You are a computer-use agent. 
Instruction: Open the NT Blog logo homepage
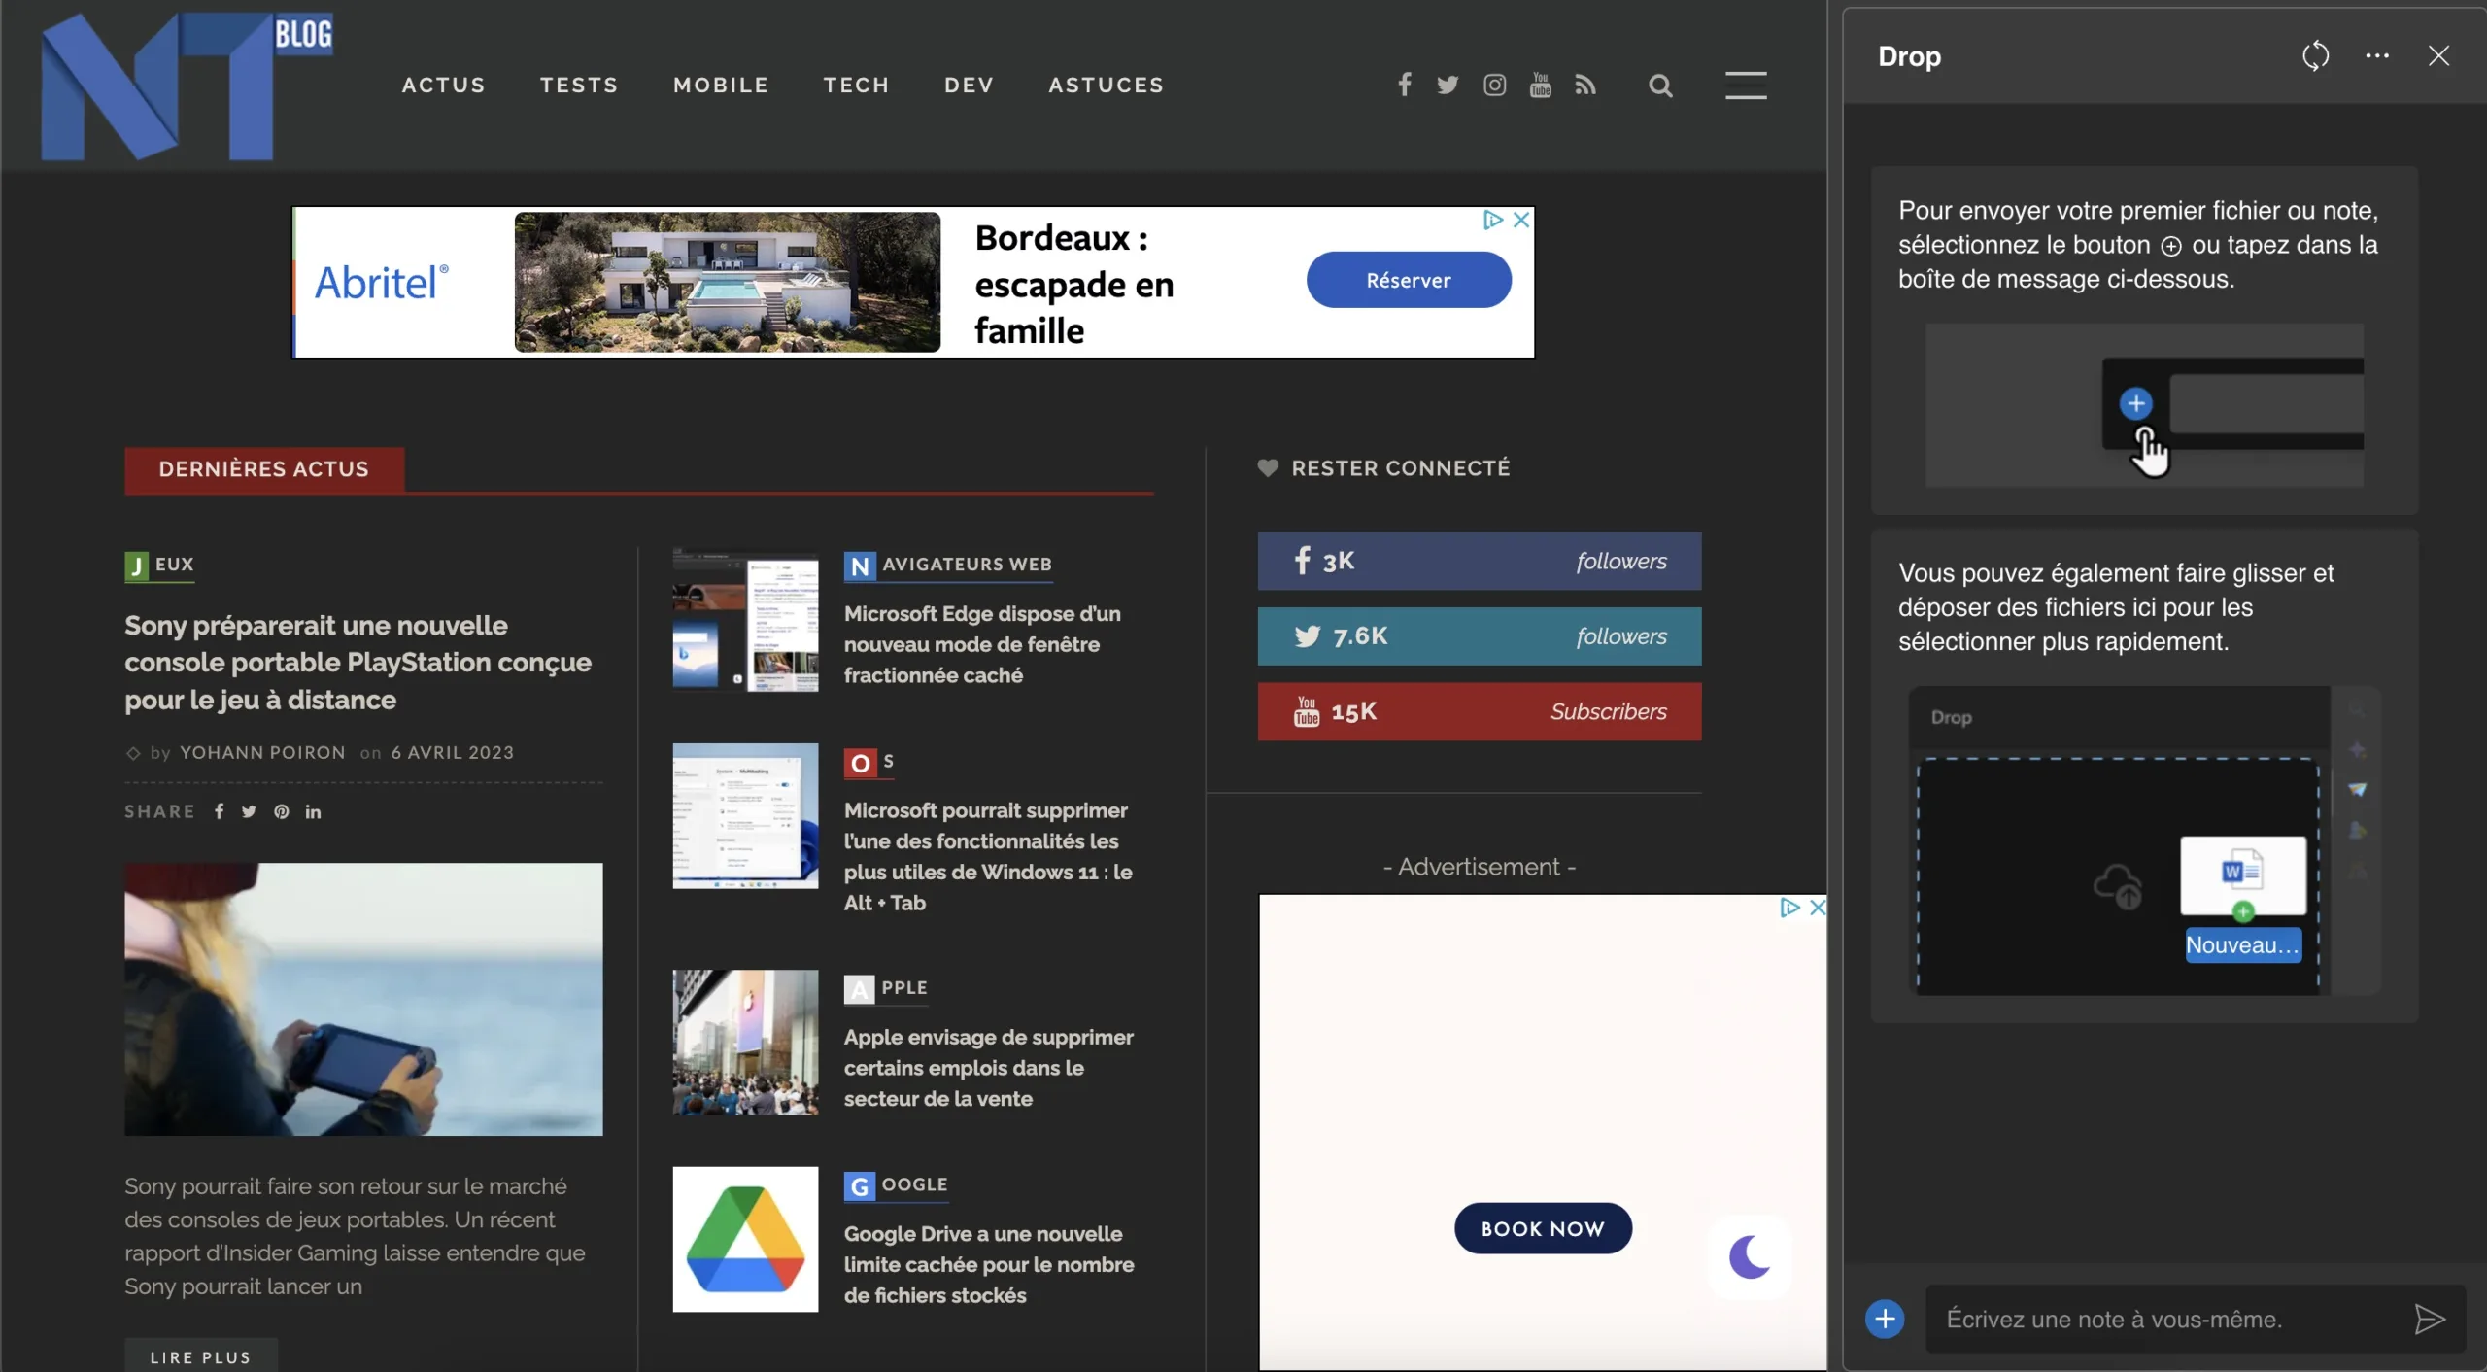point(187,86)
